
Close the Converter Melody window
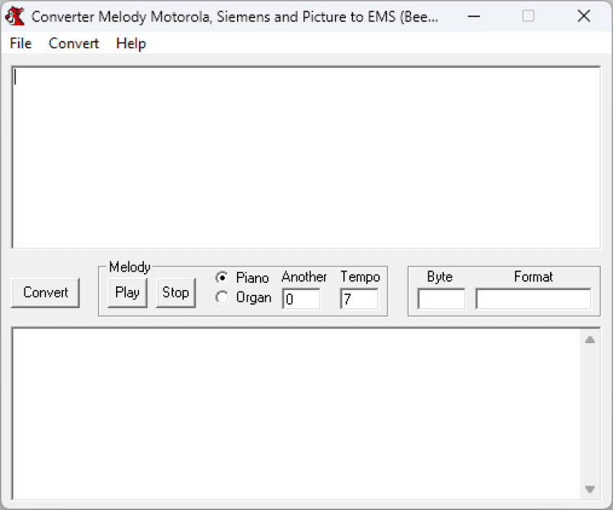click(584, 16)
